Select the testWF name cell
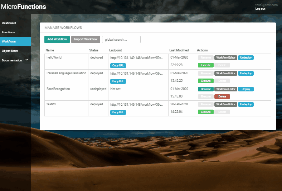 point(66,108)
